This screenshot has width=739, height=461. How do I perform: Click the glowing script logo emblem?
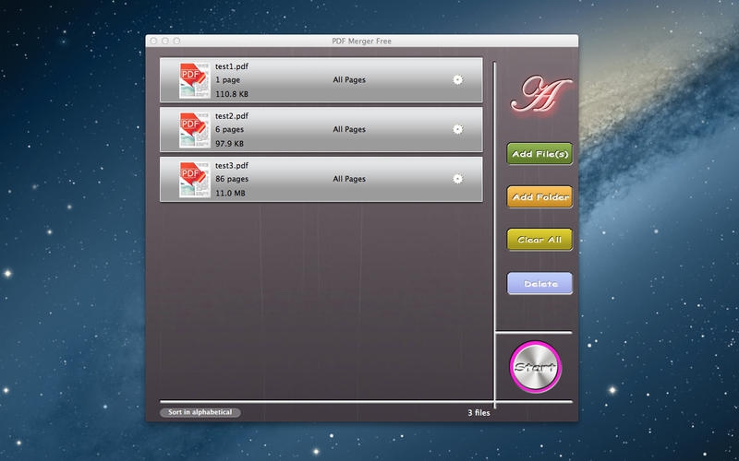pos(540,94)
